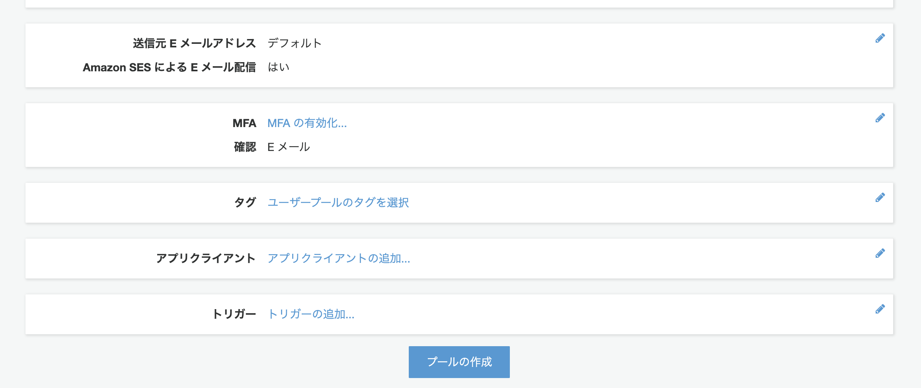
Task: Click the 確認 label
Action: click(245, 147)
